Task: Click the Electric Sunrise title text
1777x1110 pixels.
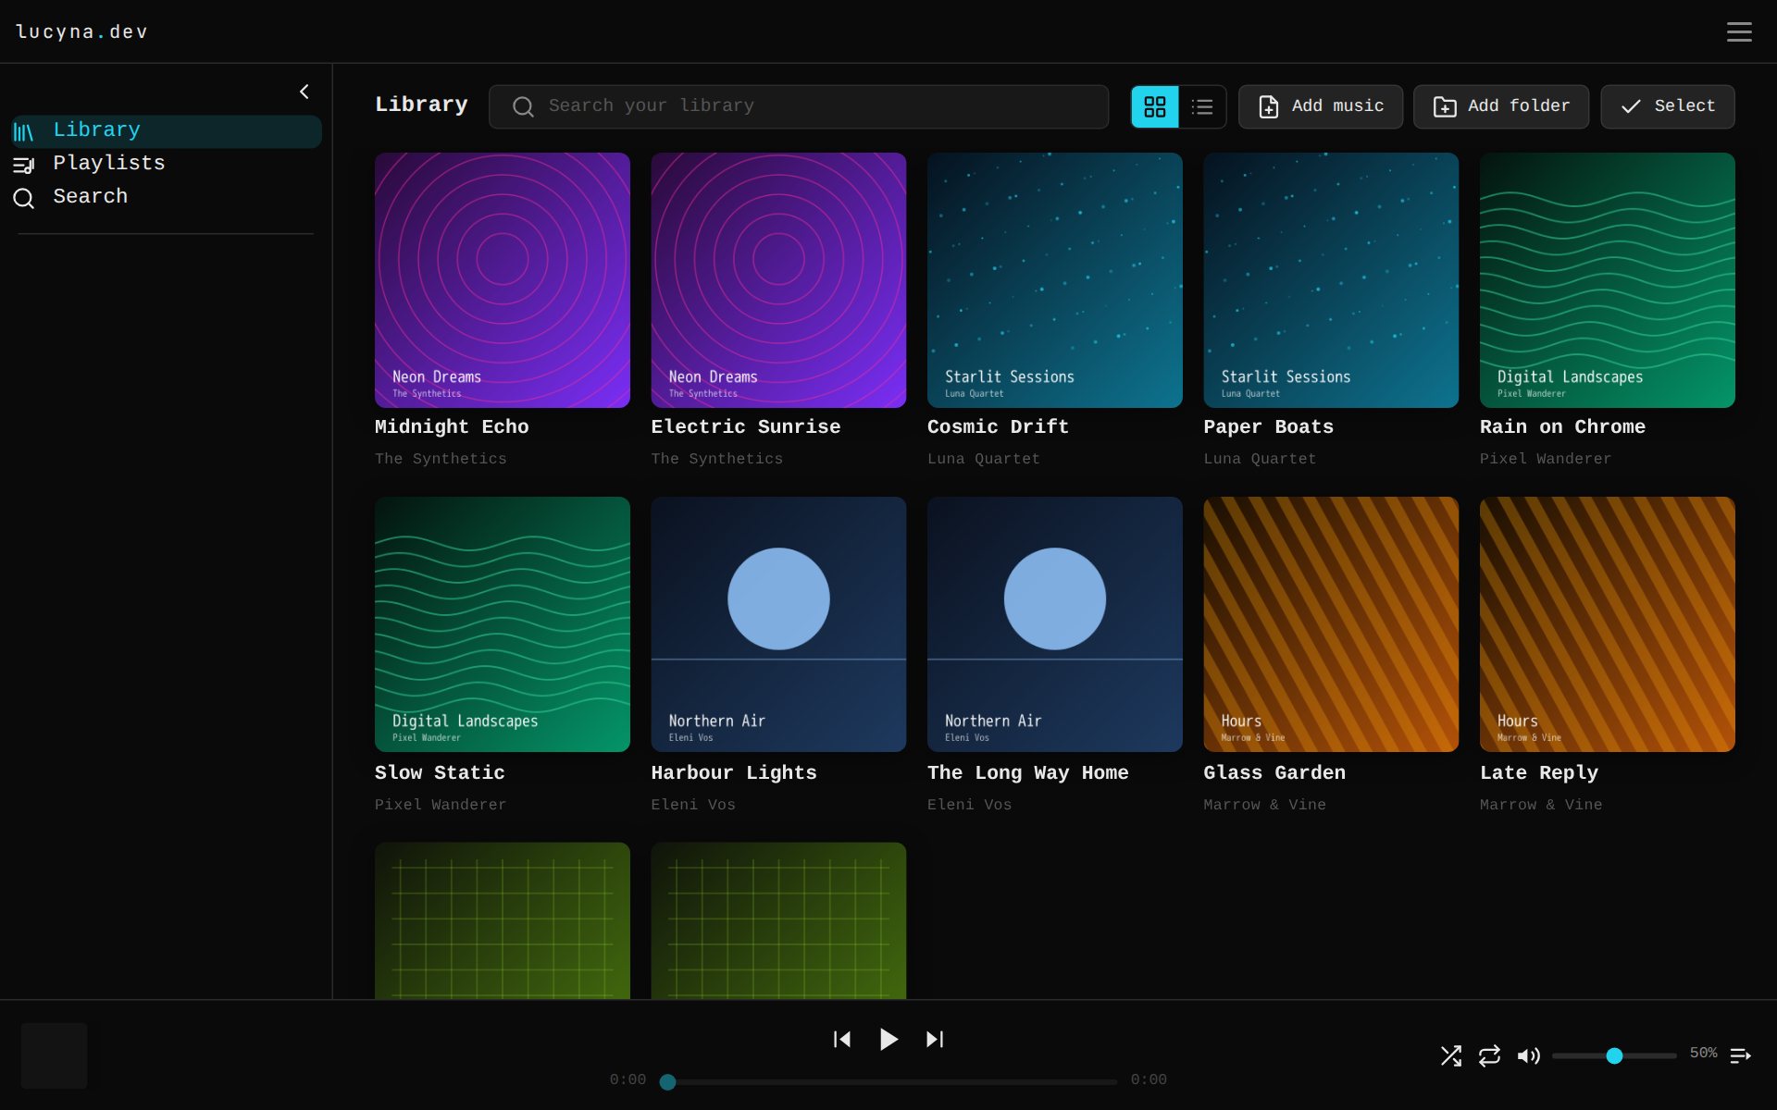Action: click(x=746, y=427)
